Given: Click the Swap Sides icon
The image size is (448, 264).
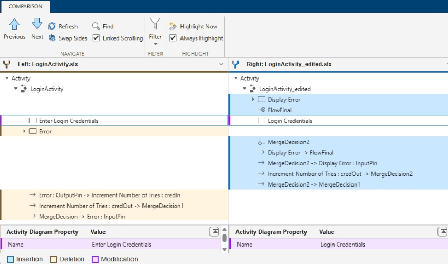Looking at the screenshot, I should pos(52,37).
